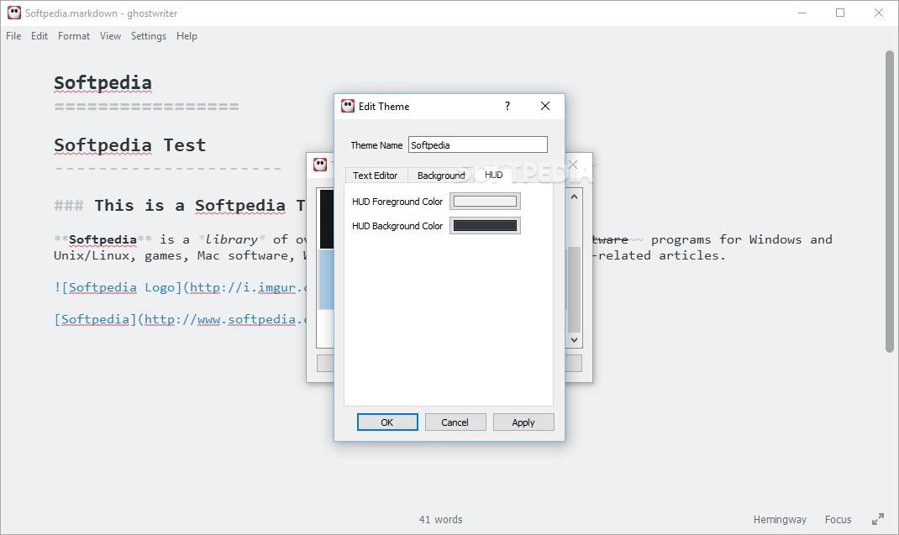The image size is (899, 535).
Task: Click the Softpedia heading in the editor
Action: click(103, 83)
